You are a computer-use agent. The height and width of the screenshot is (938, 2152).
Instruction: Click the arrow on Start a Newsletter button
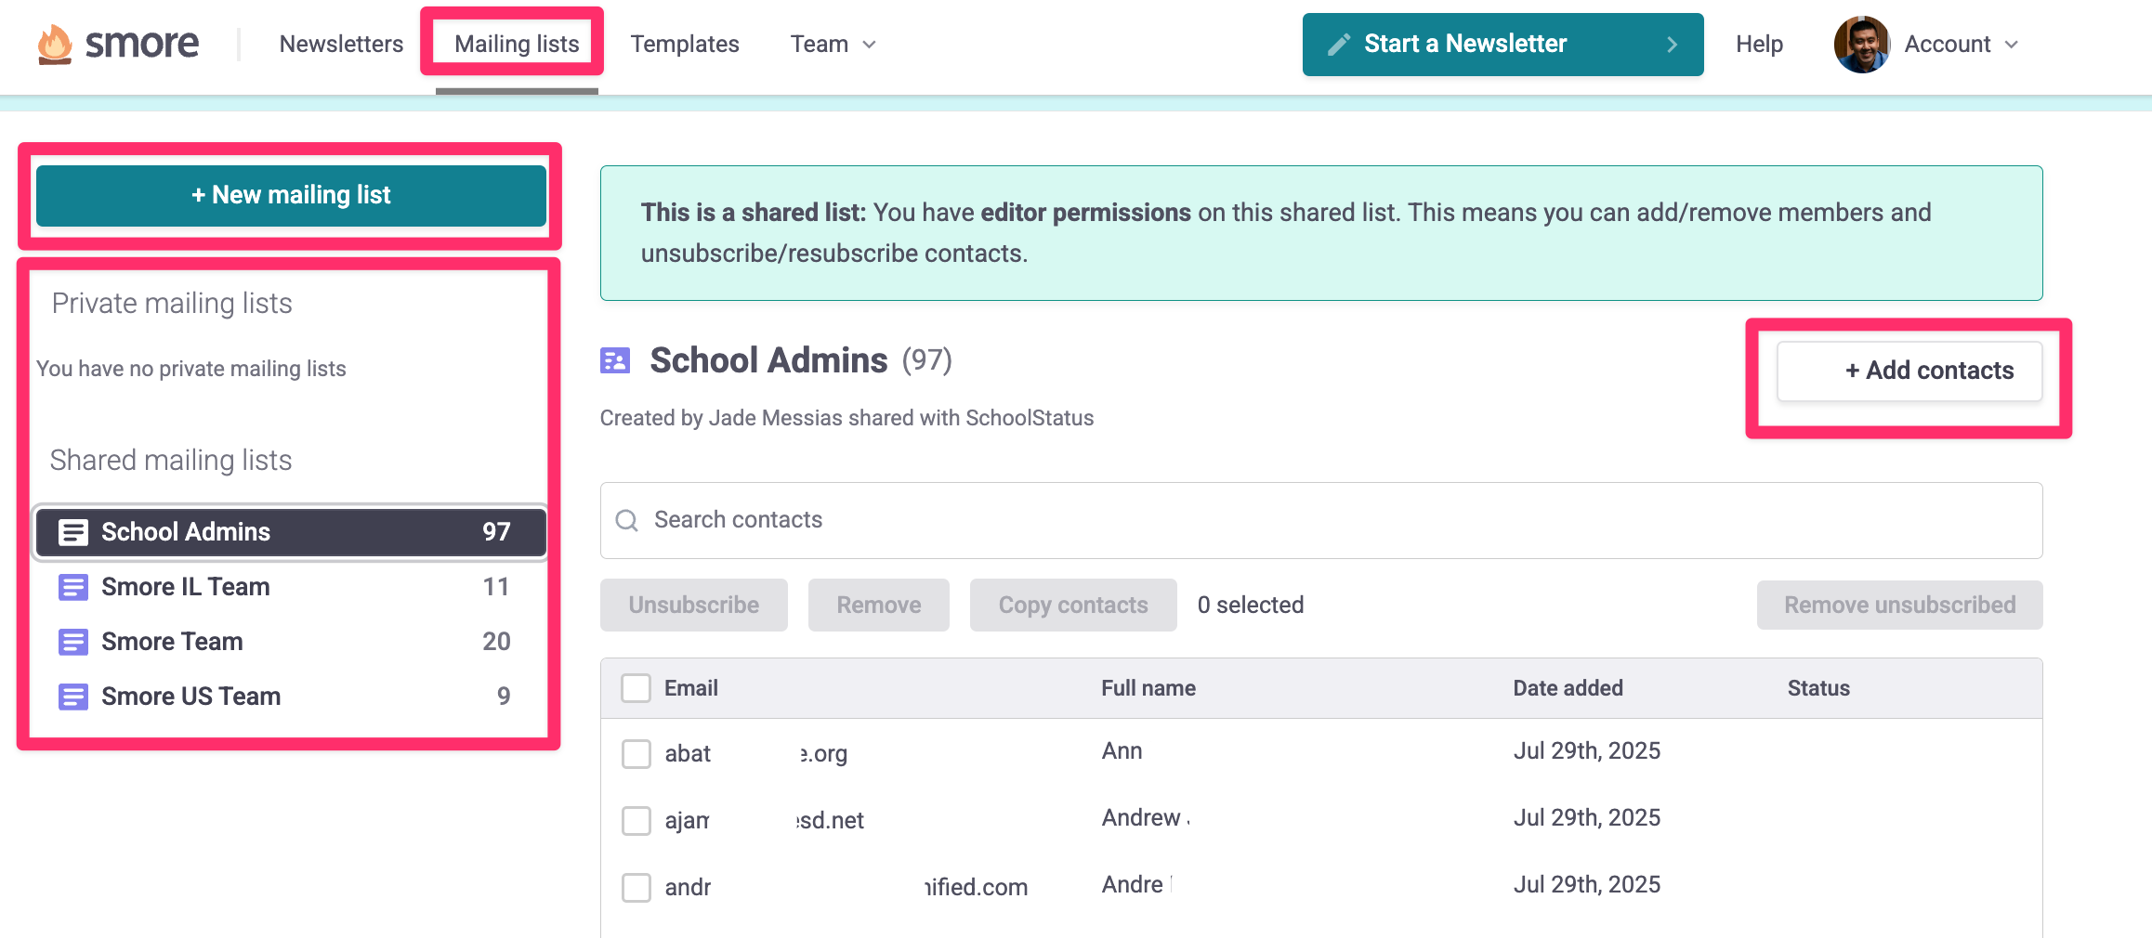pos(1672,45)
